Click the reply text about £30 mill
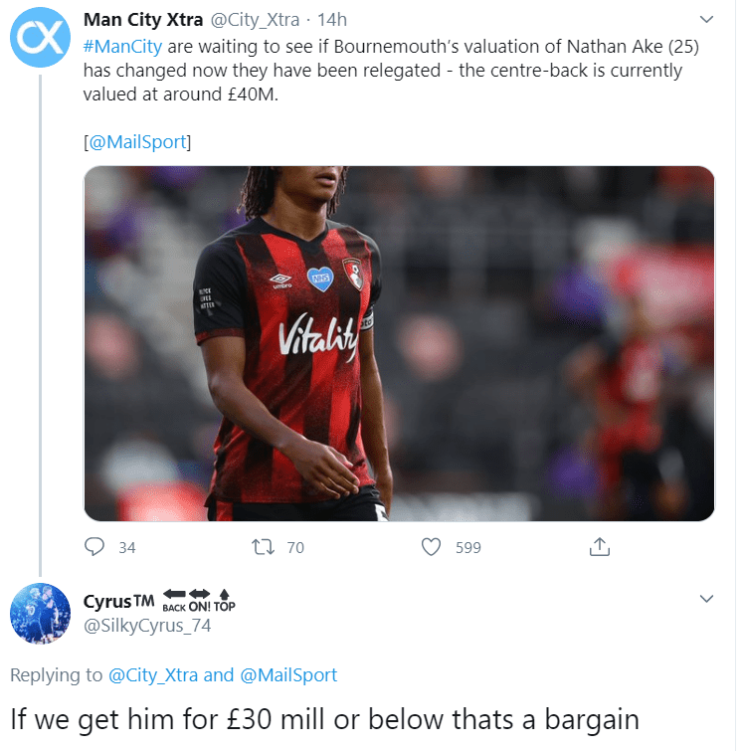 click(x=325, y=719)
